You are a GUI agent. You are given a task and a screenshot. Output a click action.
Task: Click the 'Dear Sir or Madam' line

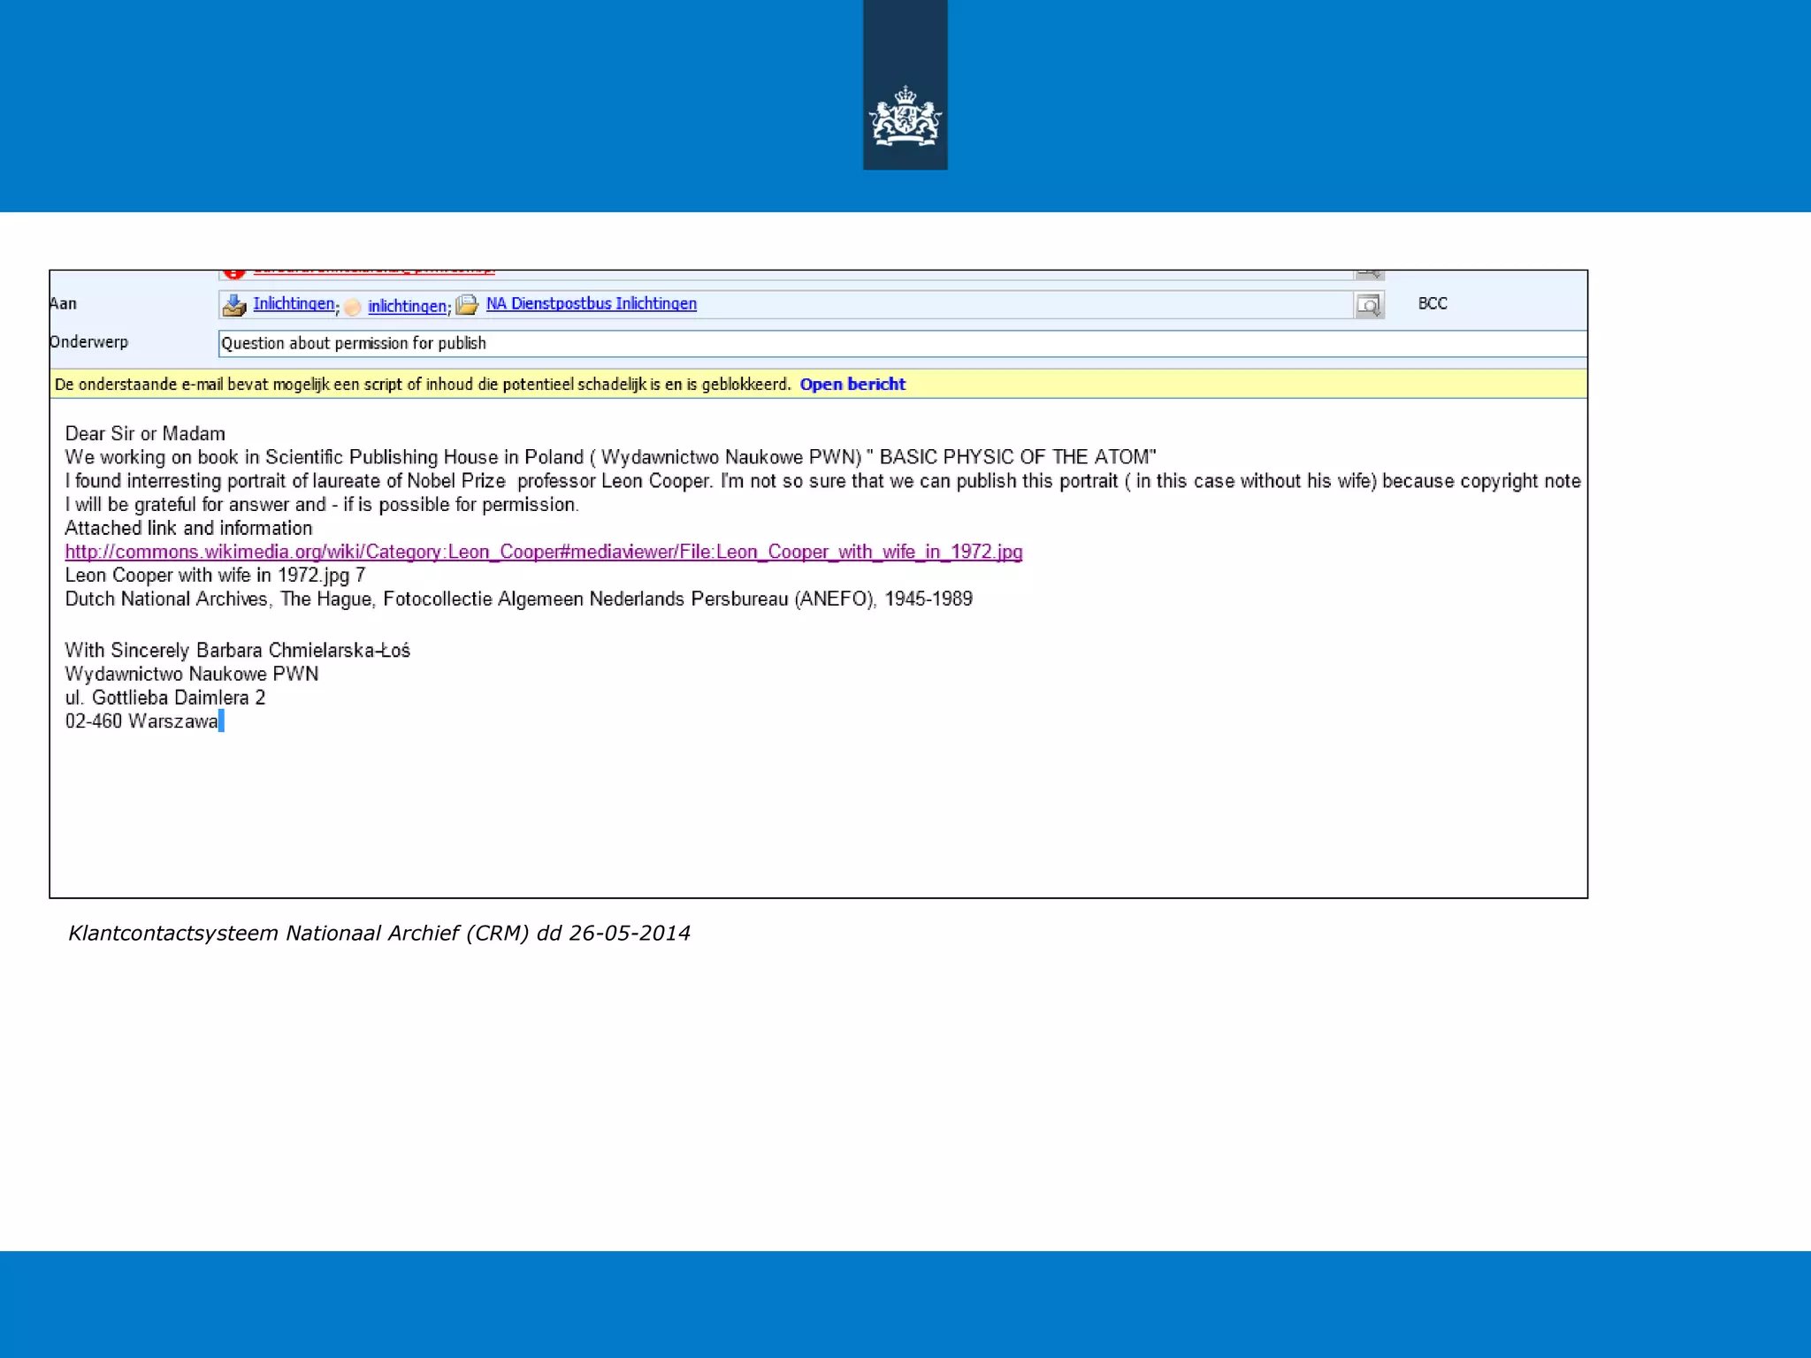(145, 433)
